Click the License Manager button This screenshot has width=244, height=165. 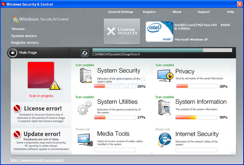(122, 31)
